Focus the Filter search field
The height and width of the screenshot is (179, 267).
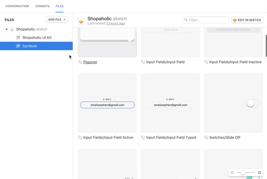click(206, 20)
